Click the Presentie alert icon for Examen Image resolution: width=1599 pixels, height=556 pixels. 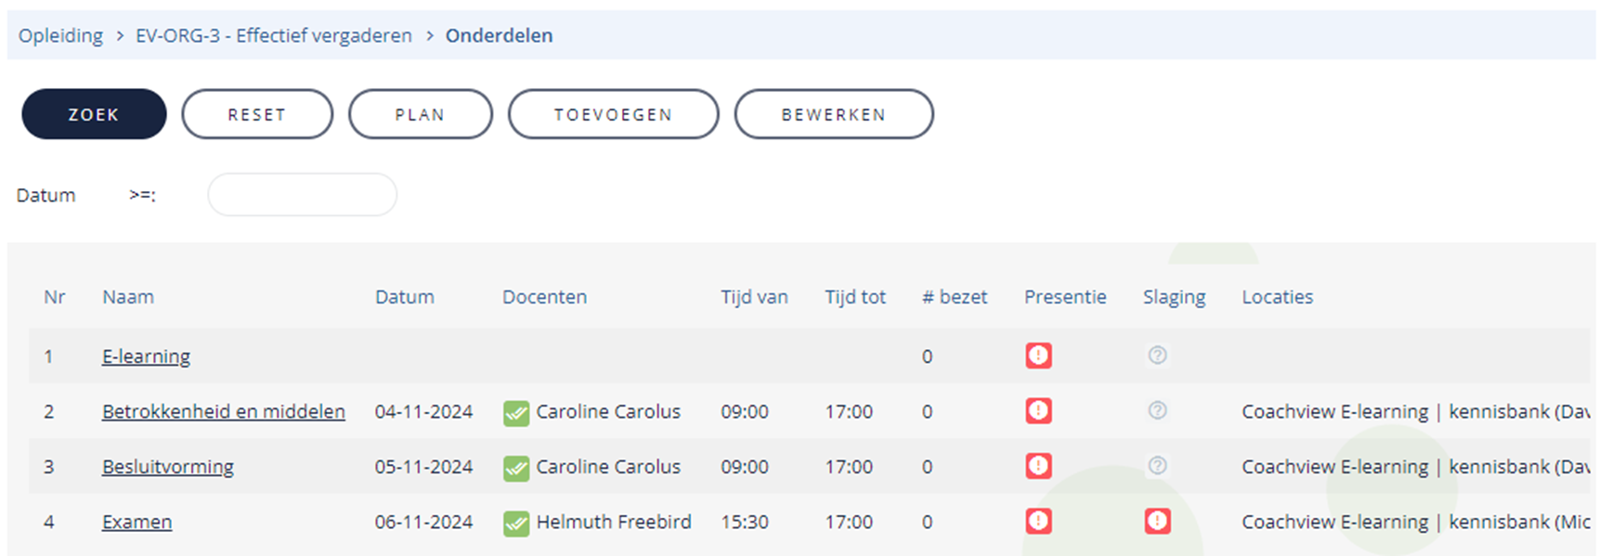(1038, 521)
